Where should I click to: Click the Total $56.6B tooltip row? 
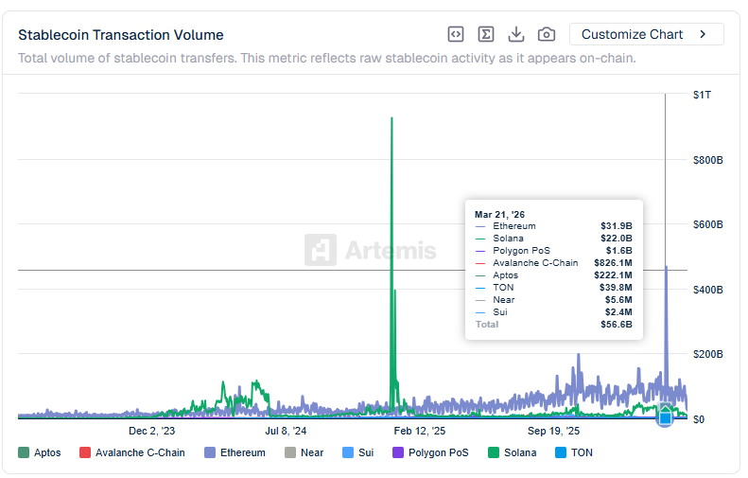[553, 325]
